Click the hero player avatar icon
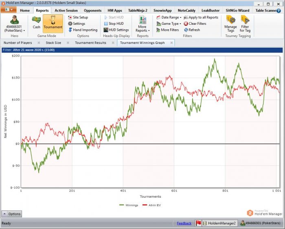 (14, 20)
